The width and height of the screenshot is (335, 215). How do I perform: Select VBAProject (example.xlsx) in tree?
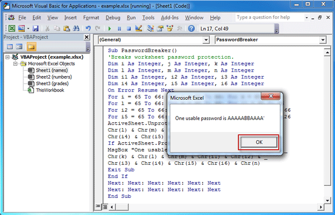tap(52, 57)
